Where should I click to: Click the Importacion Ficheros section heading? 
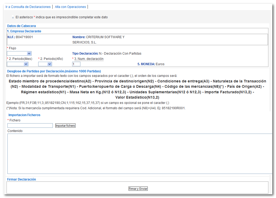[x=24, y=115]
